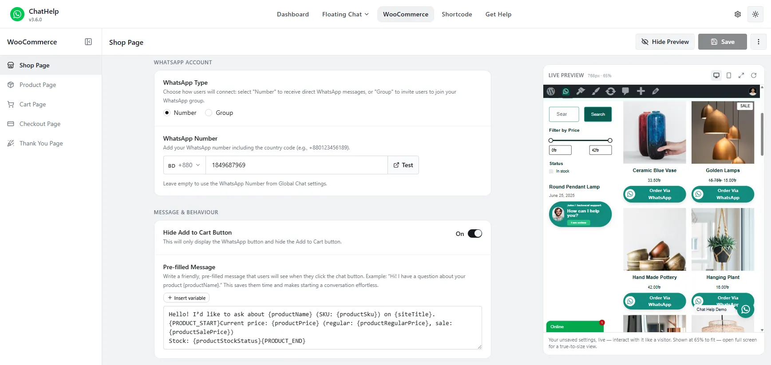
Task: Click the Ceramic Blue Vase product thumbnail
Action: point(654,133)
